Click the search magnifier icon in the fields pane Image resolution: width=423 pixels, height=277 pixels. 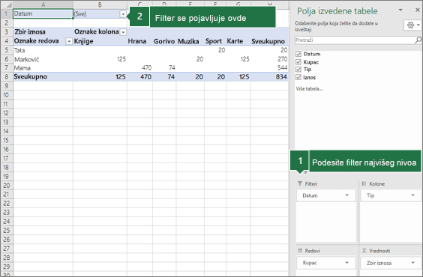click(x=418, y=40)
